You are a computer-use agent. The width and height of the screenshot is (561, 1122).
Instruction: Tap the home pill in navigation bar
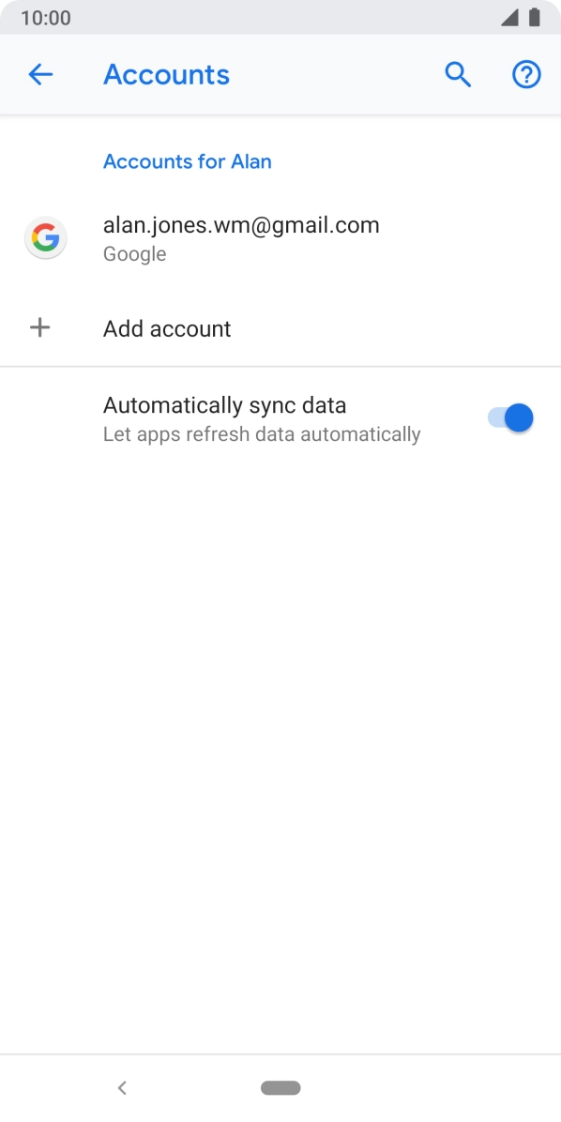(x=280, y=1088)
